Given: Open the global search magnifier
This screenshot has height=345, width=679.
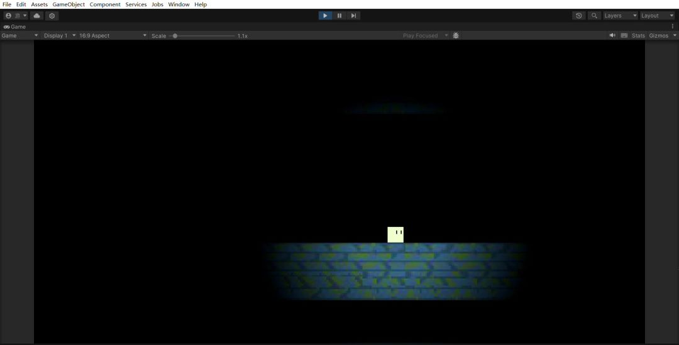Looking at the screenshot, I should tap(594, 16).
